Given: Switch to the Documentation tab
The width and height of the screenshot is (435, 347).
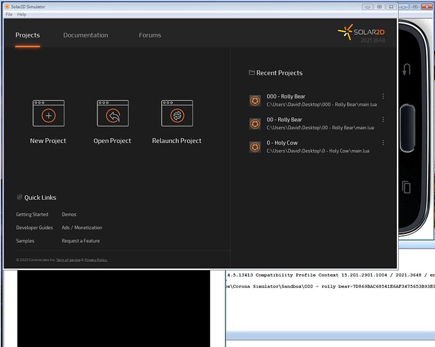Looking at the screenshot, I should 86,35.
